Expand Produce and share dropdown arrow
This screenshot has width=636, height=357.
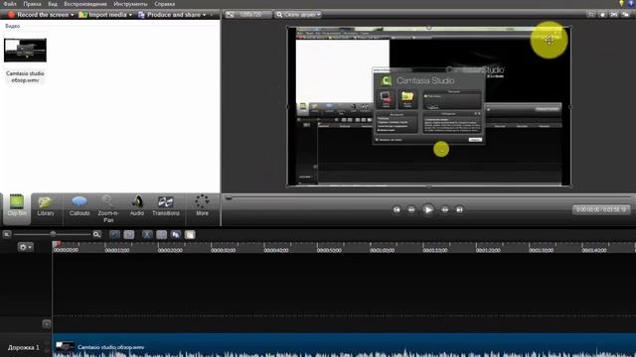[204, 15]
